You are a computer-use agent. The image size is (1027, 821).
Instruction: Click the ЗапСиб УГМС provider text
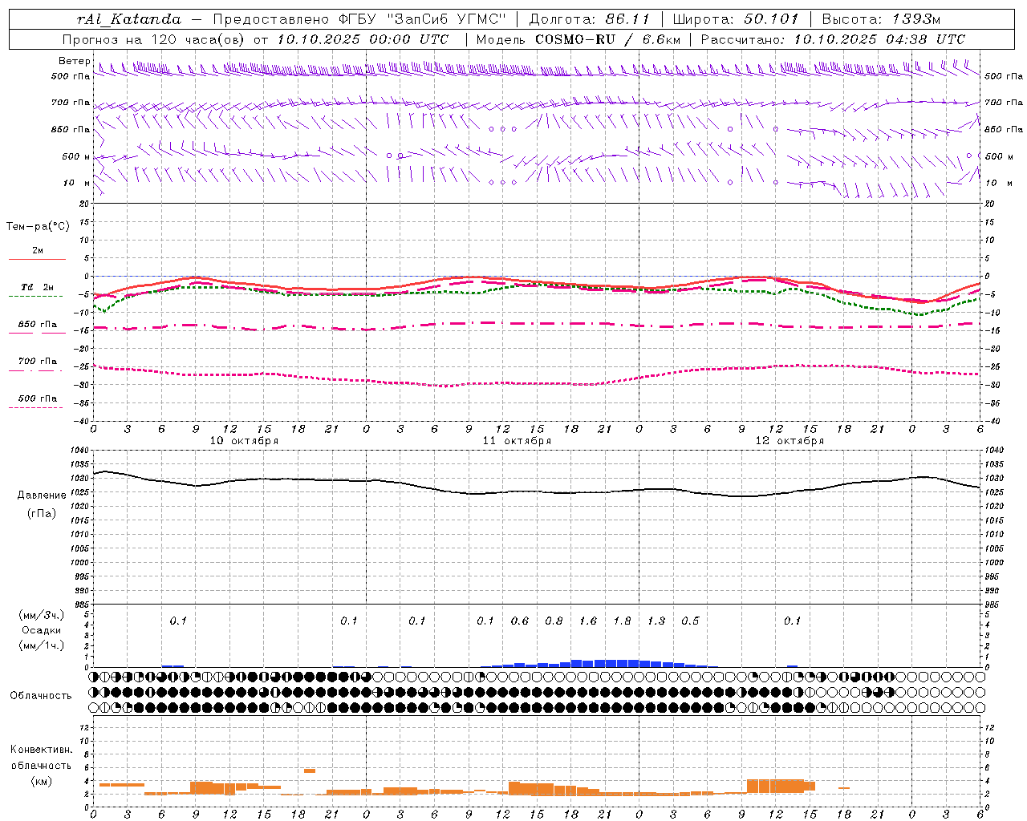pos(447,19)
